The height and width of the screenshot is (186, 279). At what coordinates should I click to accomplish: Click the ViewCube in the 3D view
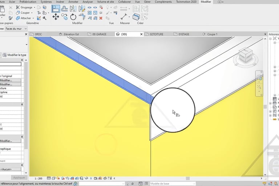[246, 56]
